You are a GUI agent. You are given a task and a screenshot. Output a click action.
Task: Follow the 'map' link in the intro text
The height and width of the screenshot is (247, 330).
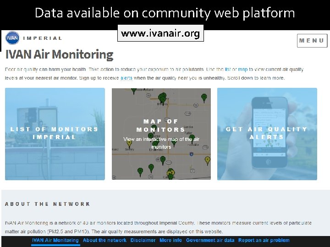click(x=242, y=70)
